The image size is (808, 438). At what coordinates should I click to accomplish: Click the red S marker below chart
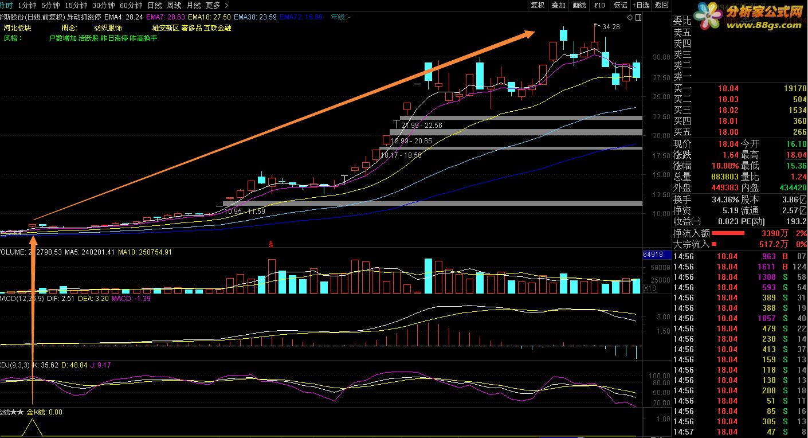pyautogui.click(x=270, y=244)
